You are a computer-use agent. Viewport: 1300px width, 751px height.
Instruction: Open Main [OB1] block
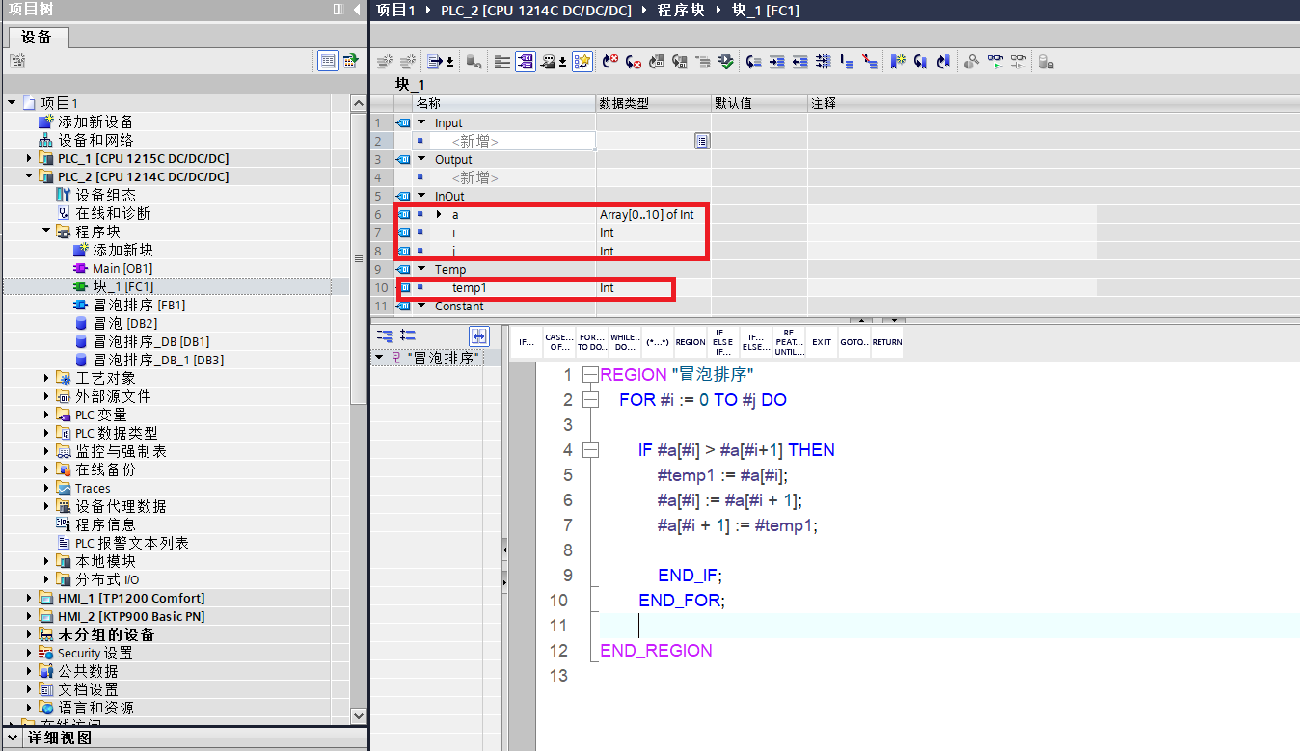pyautogui.click(x=122, y=268)
